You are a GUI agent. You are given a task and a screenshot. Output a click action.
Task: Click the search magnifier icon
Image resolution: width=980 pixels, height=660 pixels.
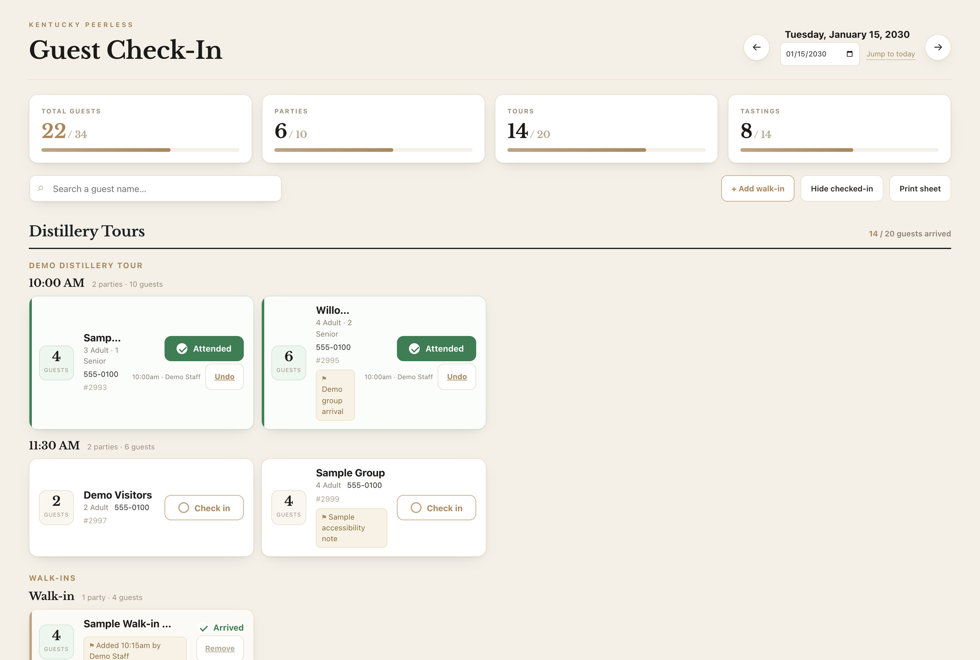click(41, 189)
